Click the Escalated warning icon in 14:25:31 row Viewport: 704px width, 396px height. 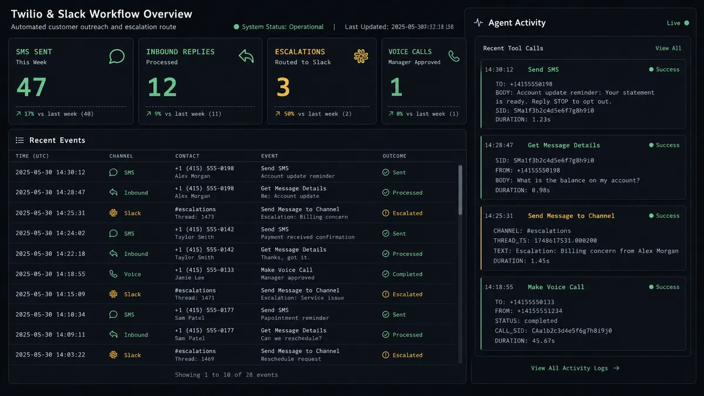(385, 213)
